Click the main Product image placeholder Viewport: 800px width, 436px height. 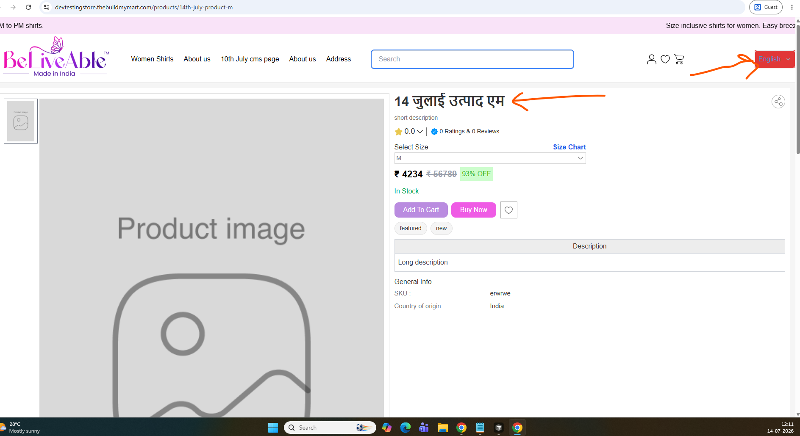click(211, 258)
